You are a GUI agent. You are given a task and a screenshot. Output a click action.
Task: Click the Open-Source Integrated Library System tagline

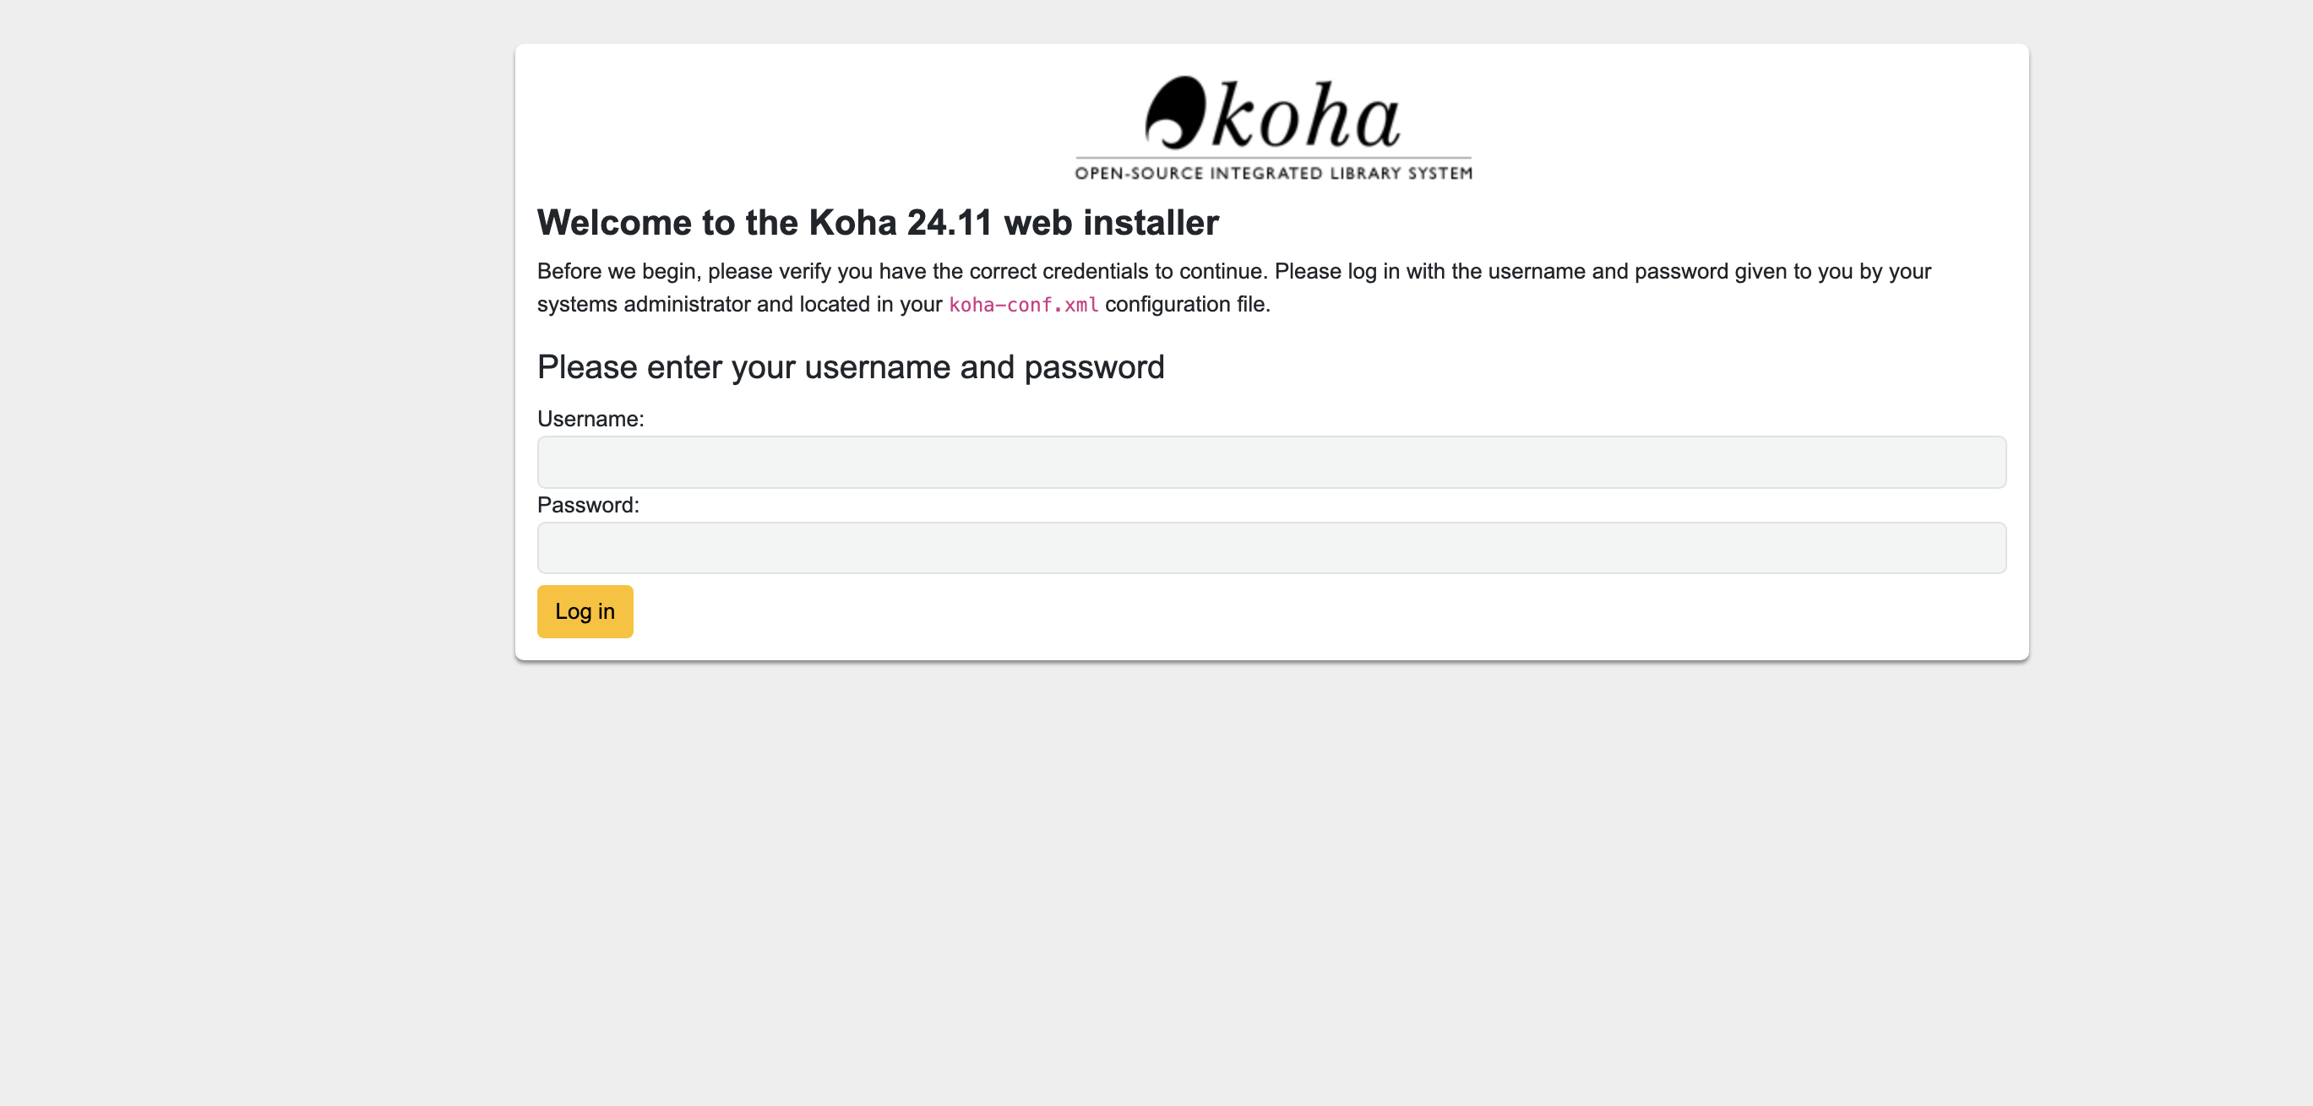click(x=1273, y=173)
